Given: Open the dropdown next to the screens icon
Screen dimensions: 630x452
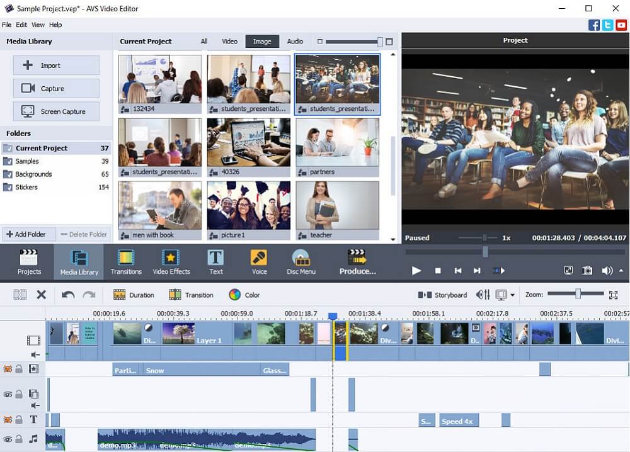Looking at the screenshot, I should (x=513, y=295).
